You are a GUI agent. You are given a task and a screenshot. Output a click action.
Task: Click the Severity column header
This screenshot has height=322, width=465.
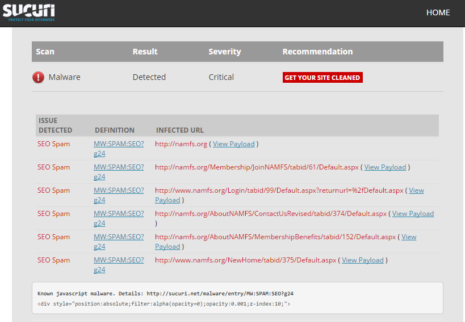(x=225, y=52)
